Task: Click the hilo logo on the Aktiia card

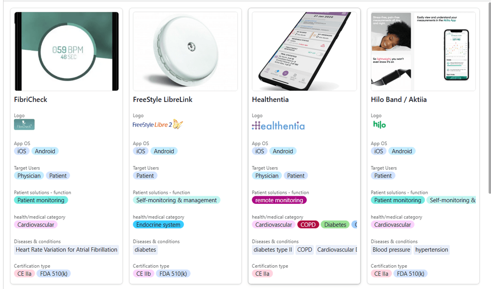Action: (x=379, y=124)
